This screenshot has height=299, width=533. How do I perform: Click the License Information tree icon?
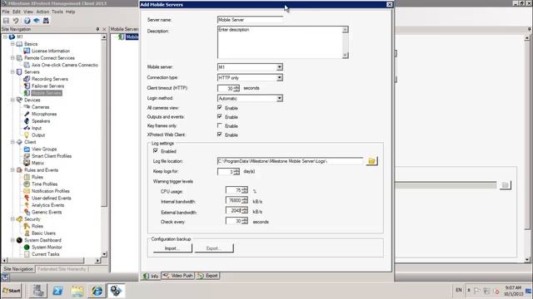point(27,51)
